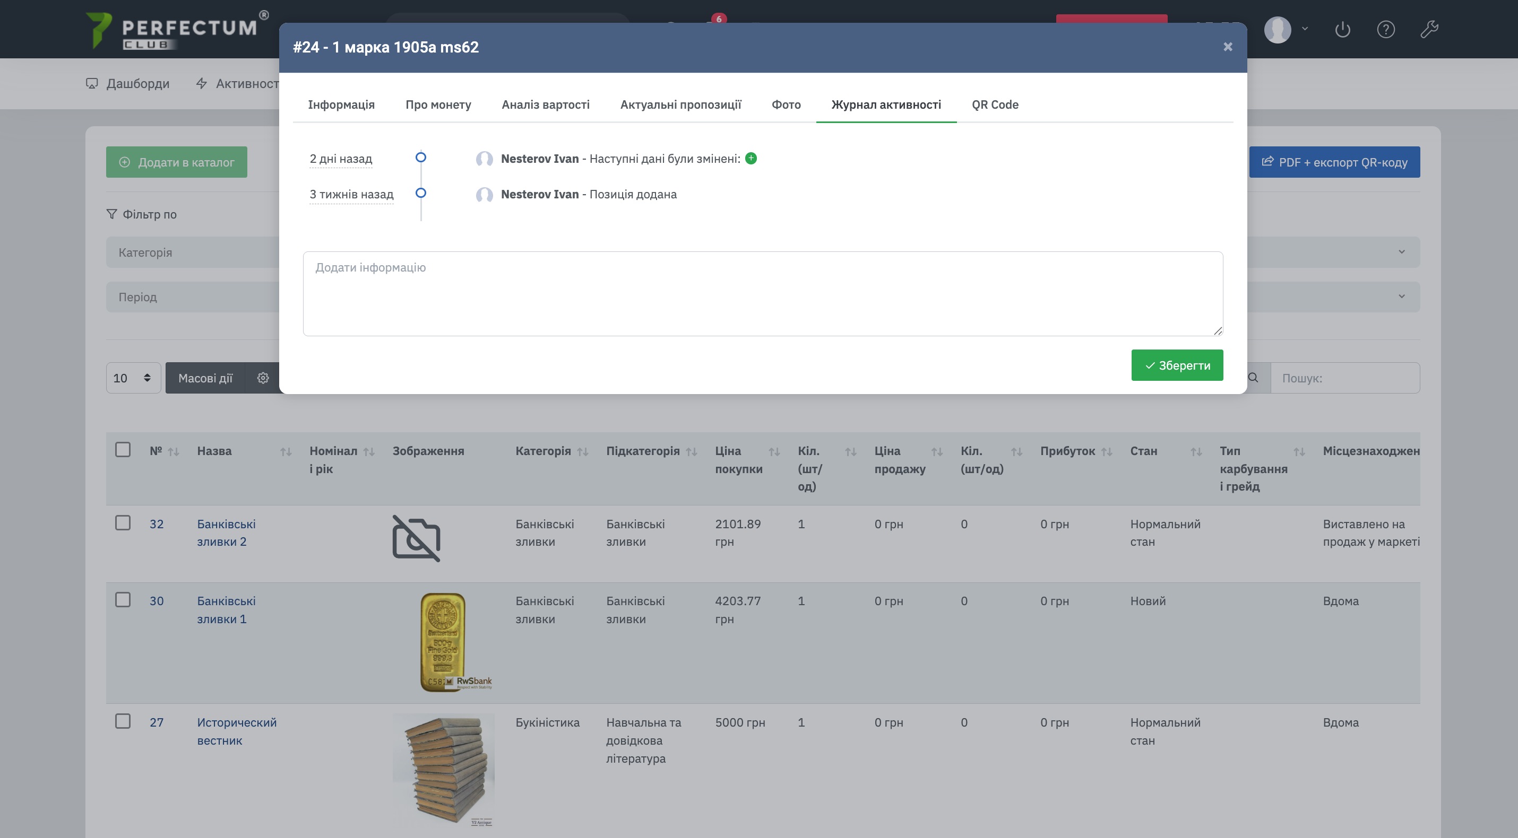Click PDF + експорт QR-коду button
Viewport: 1518px width, 838px height.
point(1334,162)
